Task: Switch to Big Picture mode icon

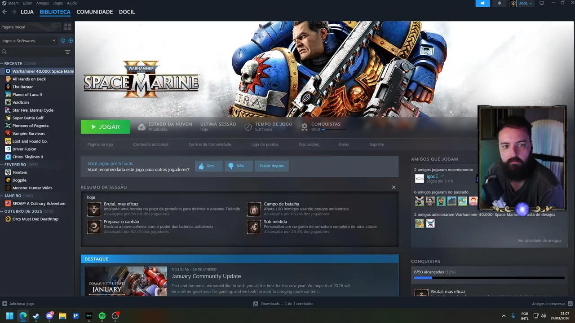Action: pos(542,3)
